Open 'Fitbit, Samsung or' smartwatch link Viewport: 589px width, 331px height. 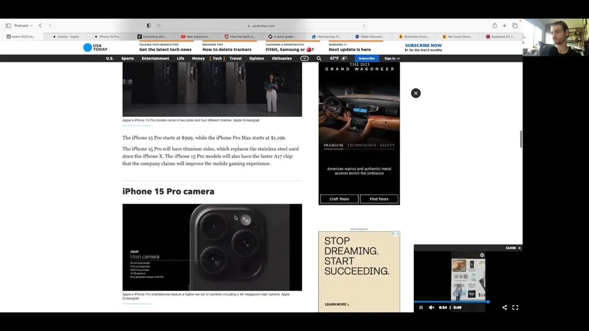click(x=289, y=50)
